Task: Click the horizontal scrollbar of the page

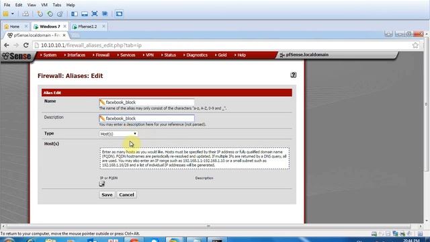Action: tap(208, 227)
